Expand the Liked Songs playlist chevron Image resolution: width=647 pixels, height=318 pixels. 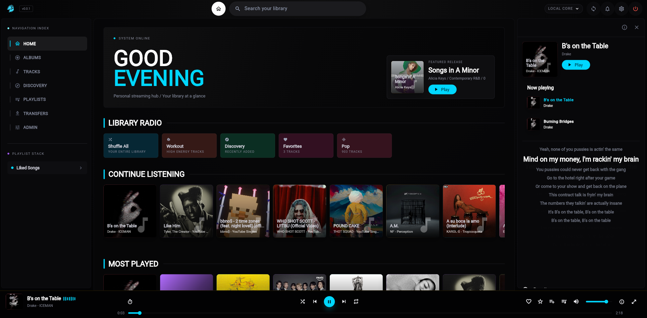(x=81, y=168)
